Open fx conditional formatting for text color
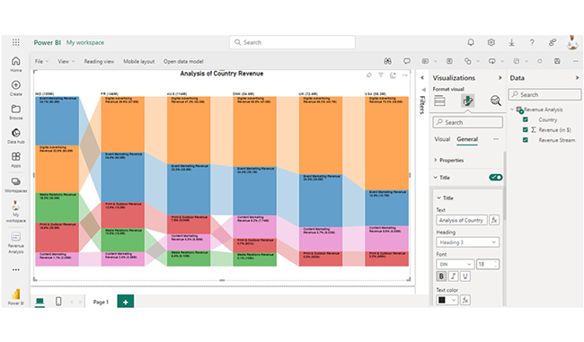 pos(465,300)
